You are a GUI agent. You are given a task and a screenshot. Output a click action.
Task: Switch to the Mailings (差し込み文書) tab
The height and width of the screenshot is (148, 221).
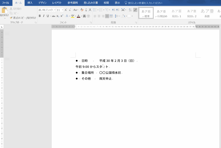(x=91, y=3)
